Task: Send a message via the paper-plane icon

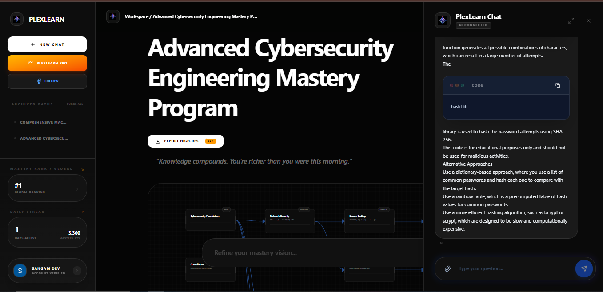Action: [x=584, y=268]
